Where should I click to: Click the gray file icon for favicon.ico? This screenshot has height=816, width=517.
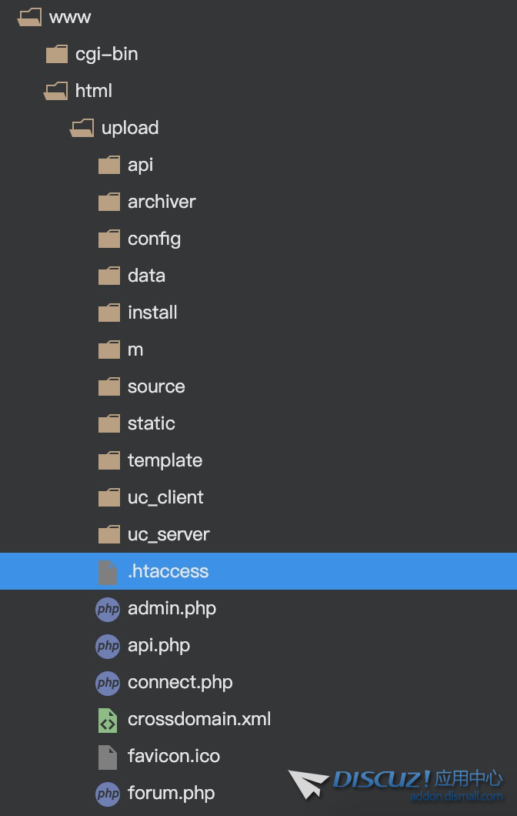(108, 757)
